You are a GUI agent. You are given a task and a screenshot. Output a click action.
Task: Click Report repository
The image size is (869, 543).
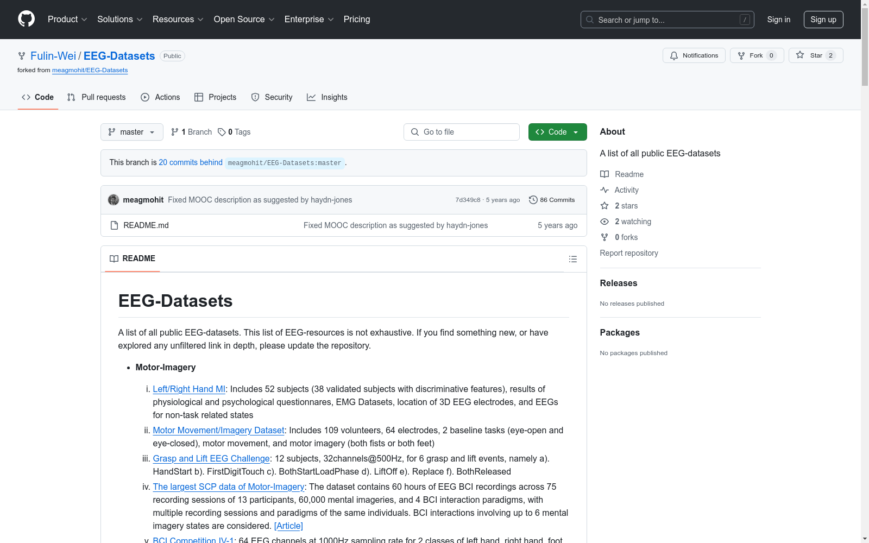[629, 253]
